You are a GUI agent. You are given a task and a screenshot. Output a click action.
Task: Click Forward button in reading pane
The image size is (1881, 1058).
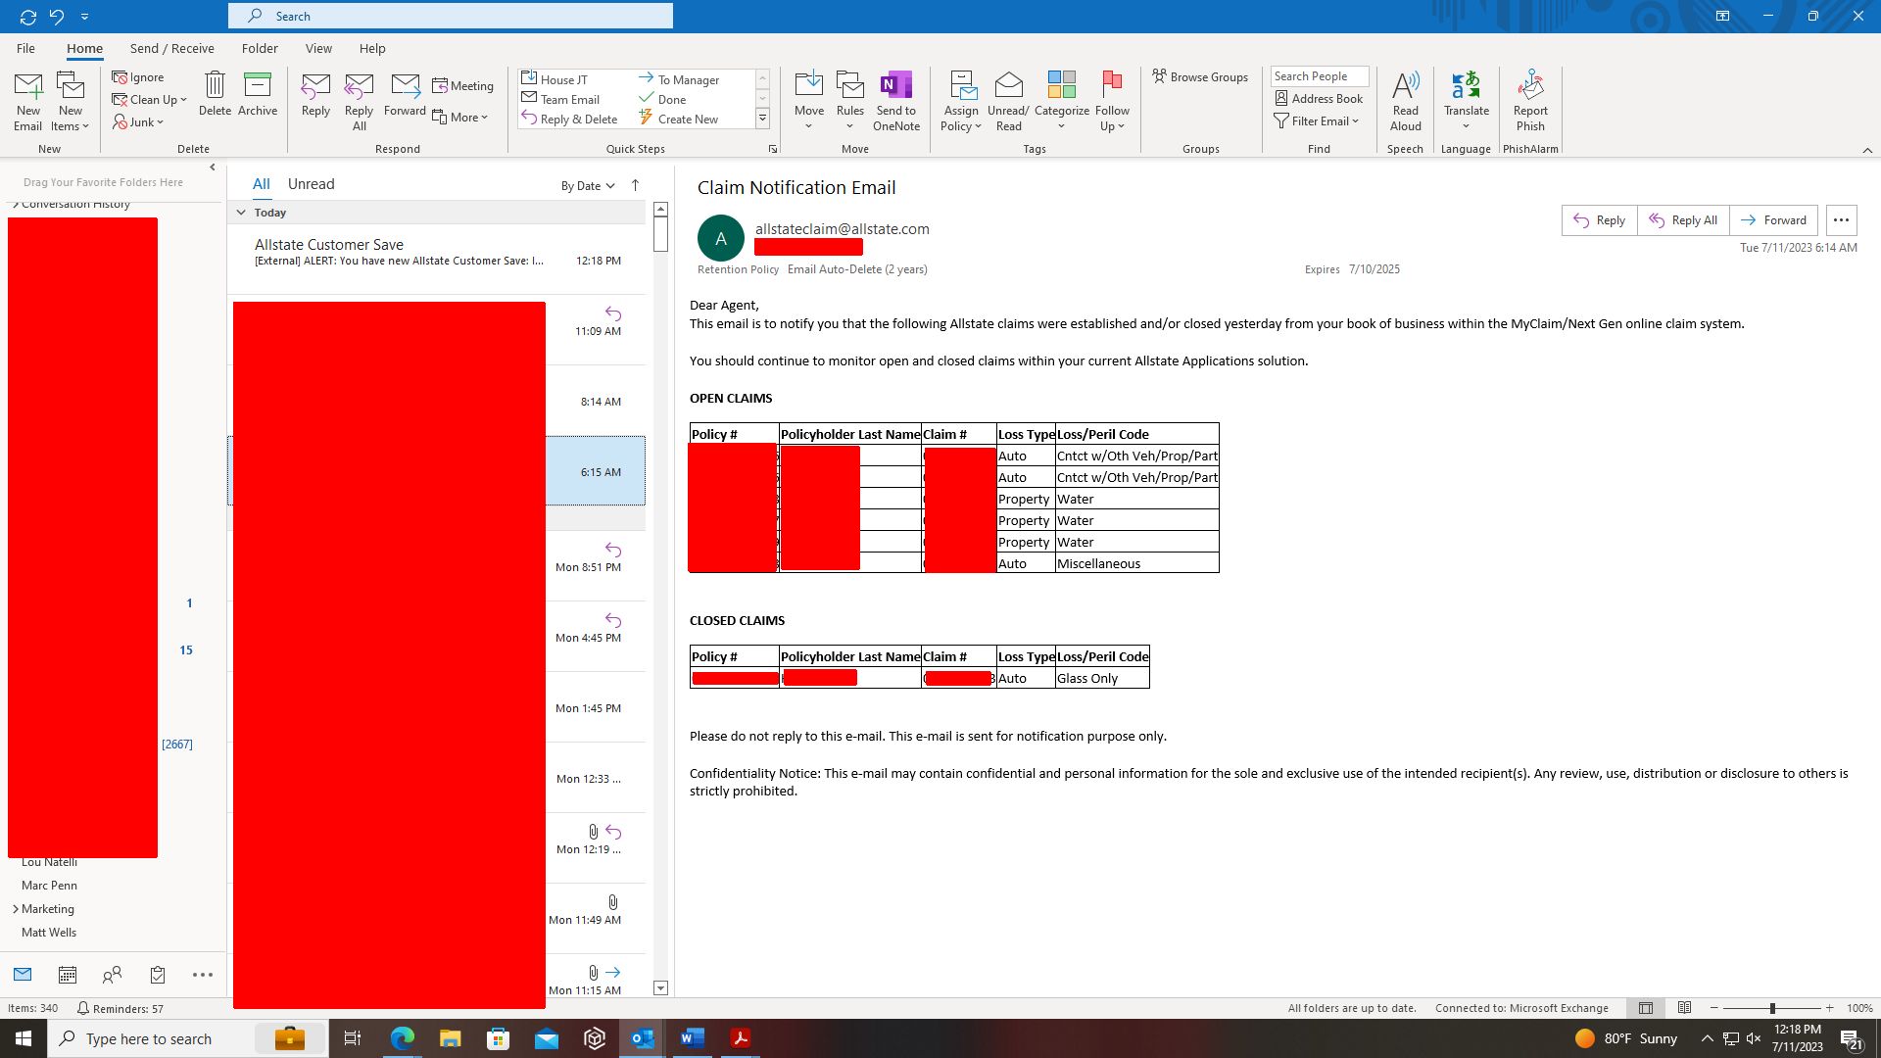click(1773, 220)
